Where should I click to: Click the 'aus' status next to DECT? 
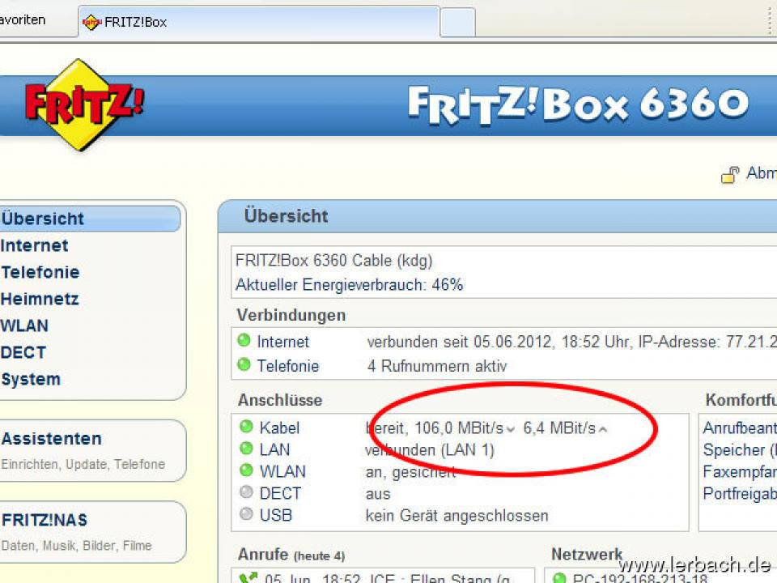point(378,494)
